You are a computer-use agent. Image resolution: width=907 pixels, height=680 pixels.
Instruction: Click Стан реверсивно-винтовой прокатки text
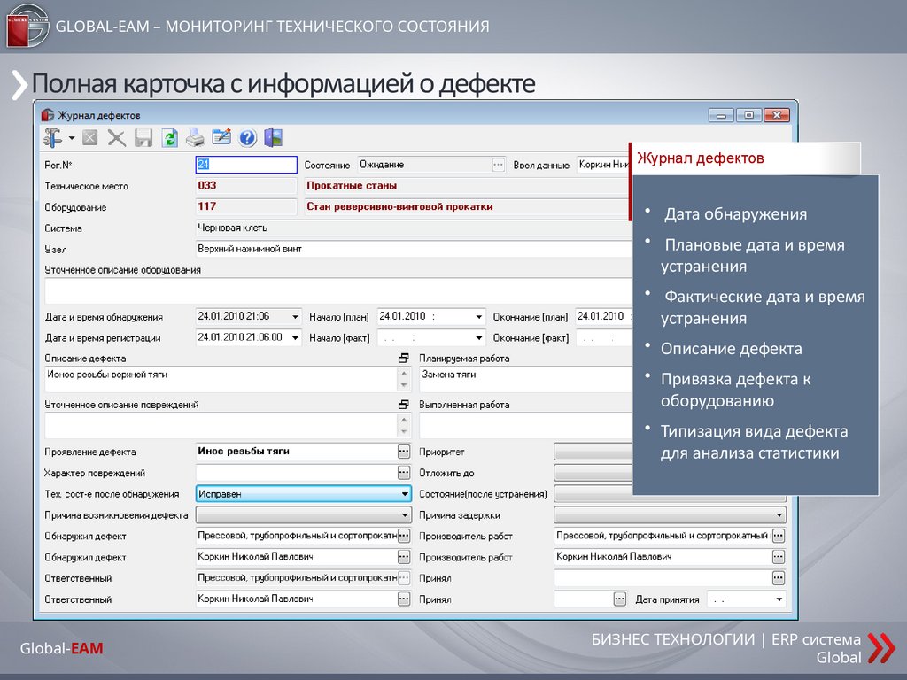(x=467, y=206)
